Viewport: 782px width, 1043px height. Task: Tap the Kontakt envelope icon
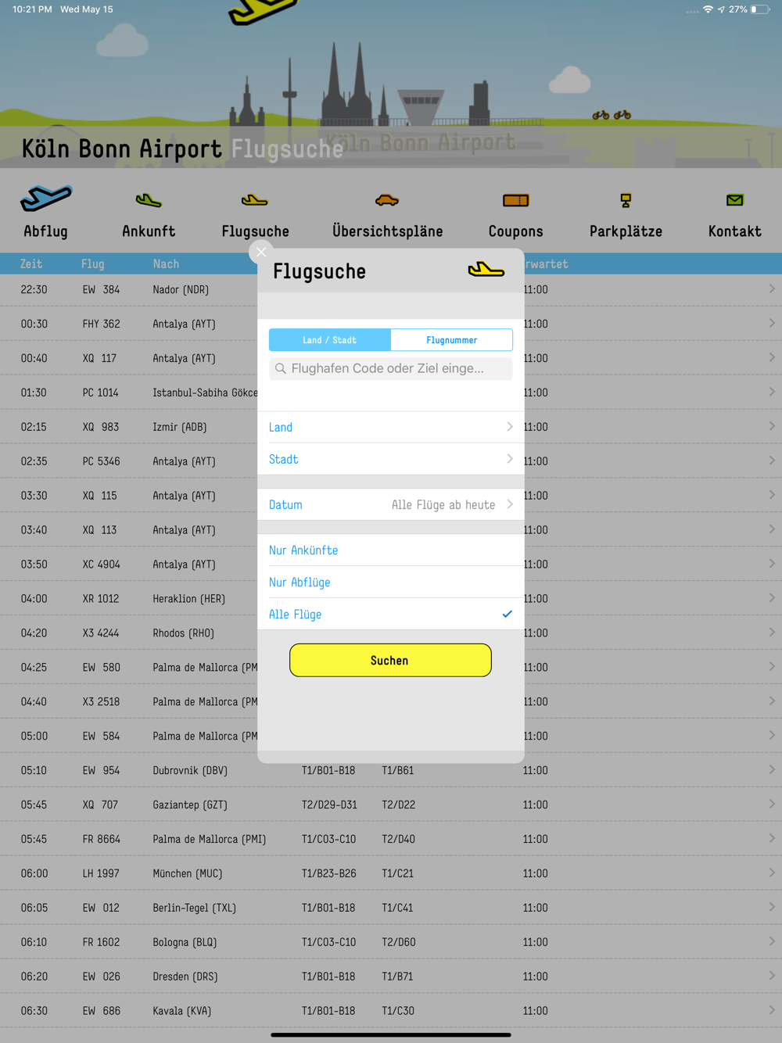734,200
